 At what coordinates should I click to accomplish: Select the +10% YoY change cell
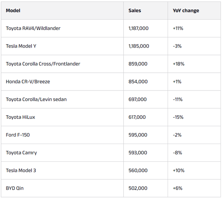178,170
